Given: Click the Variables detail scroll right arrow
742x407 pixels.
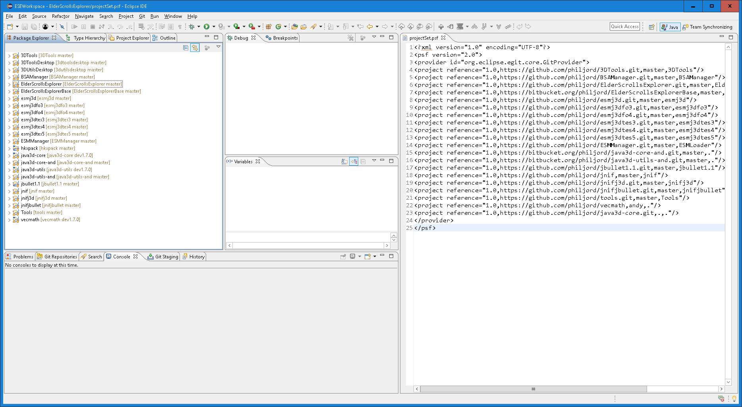Looking at the screenshot, I should (x=387, y=246).
